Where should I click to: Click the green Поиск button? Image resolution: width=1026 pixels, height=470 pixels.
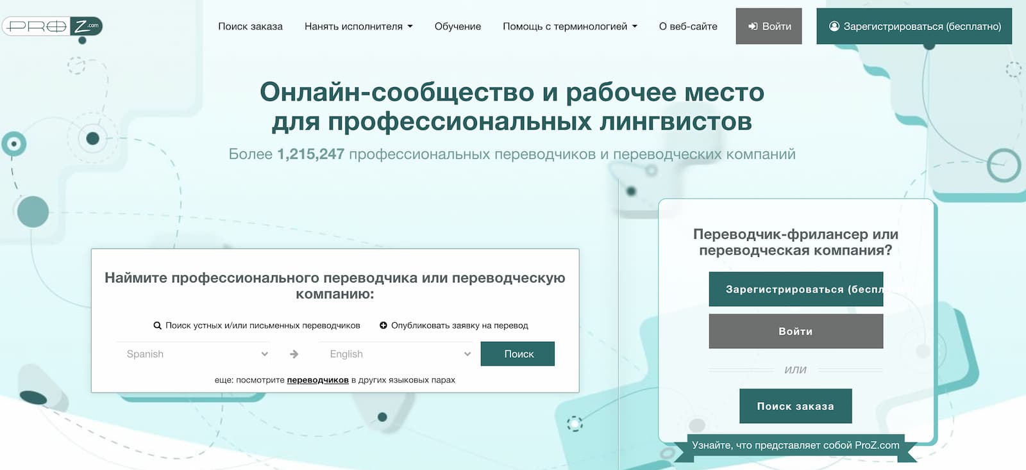click(x=517, y=354)
